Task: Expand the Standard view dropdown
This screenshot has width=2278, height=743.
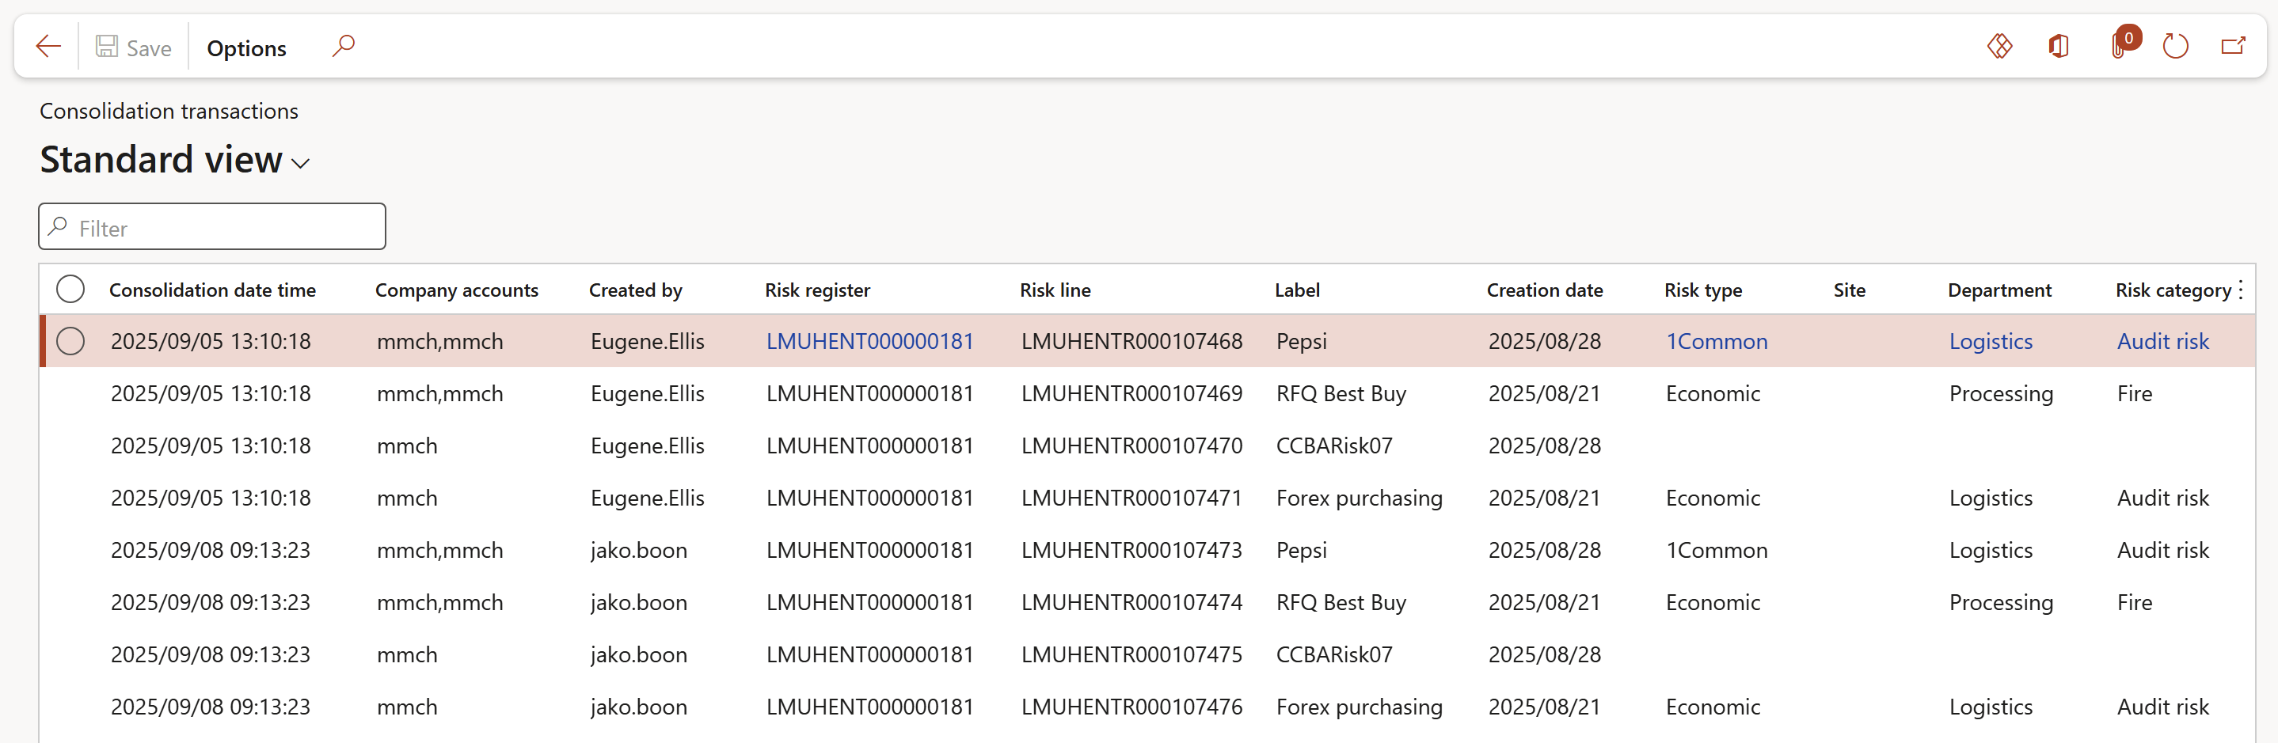Action: 300,164
